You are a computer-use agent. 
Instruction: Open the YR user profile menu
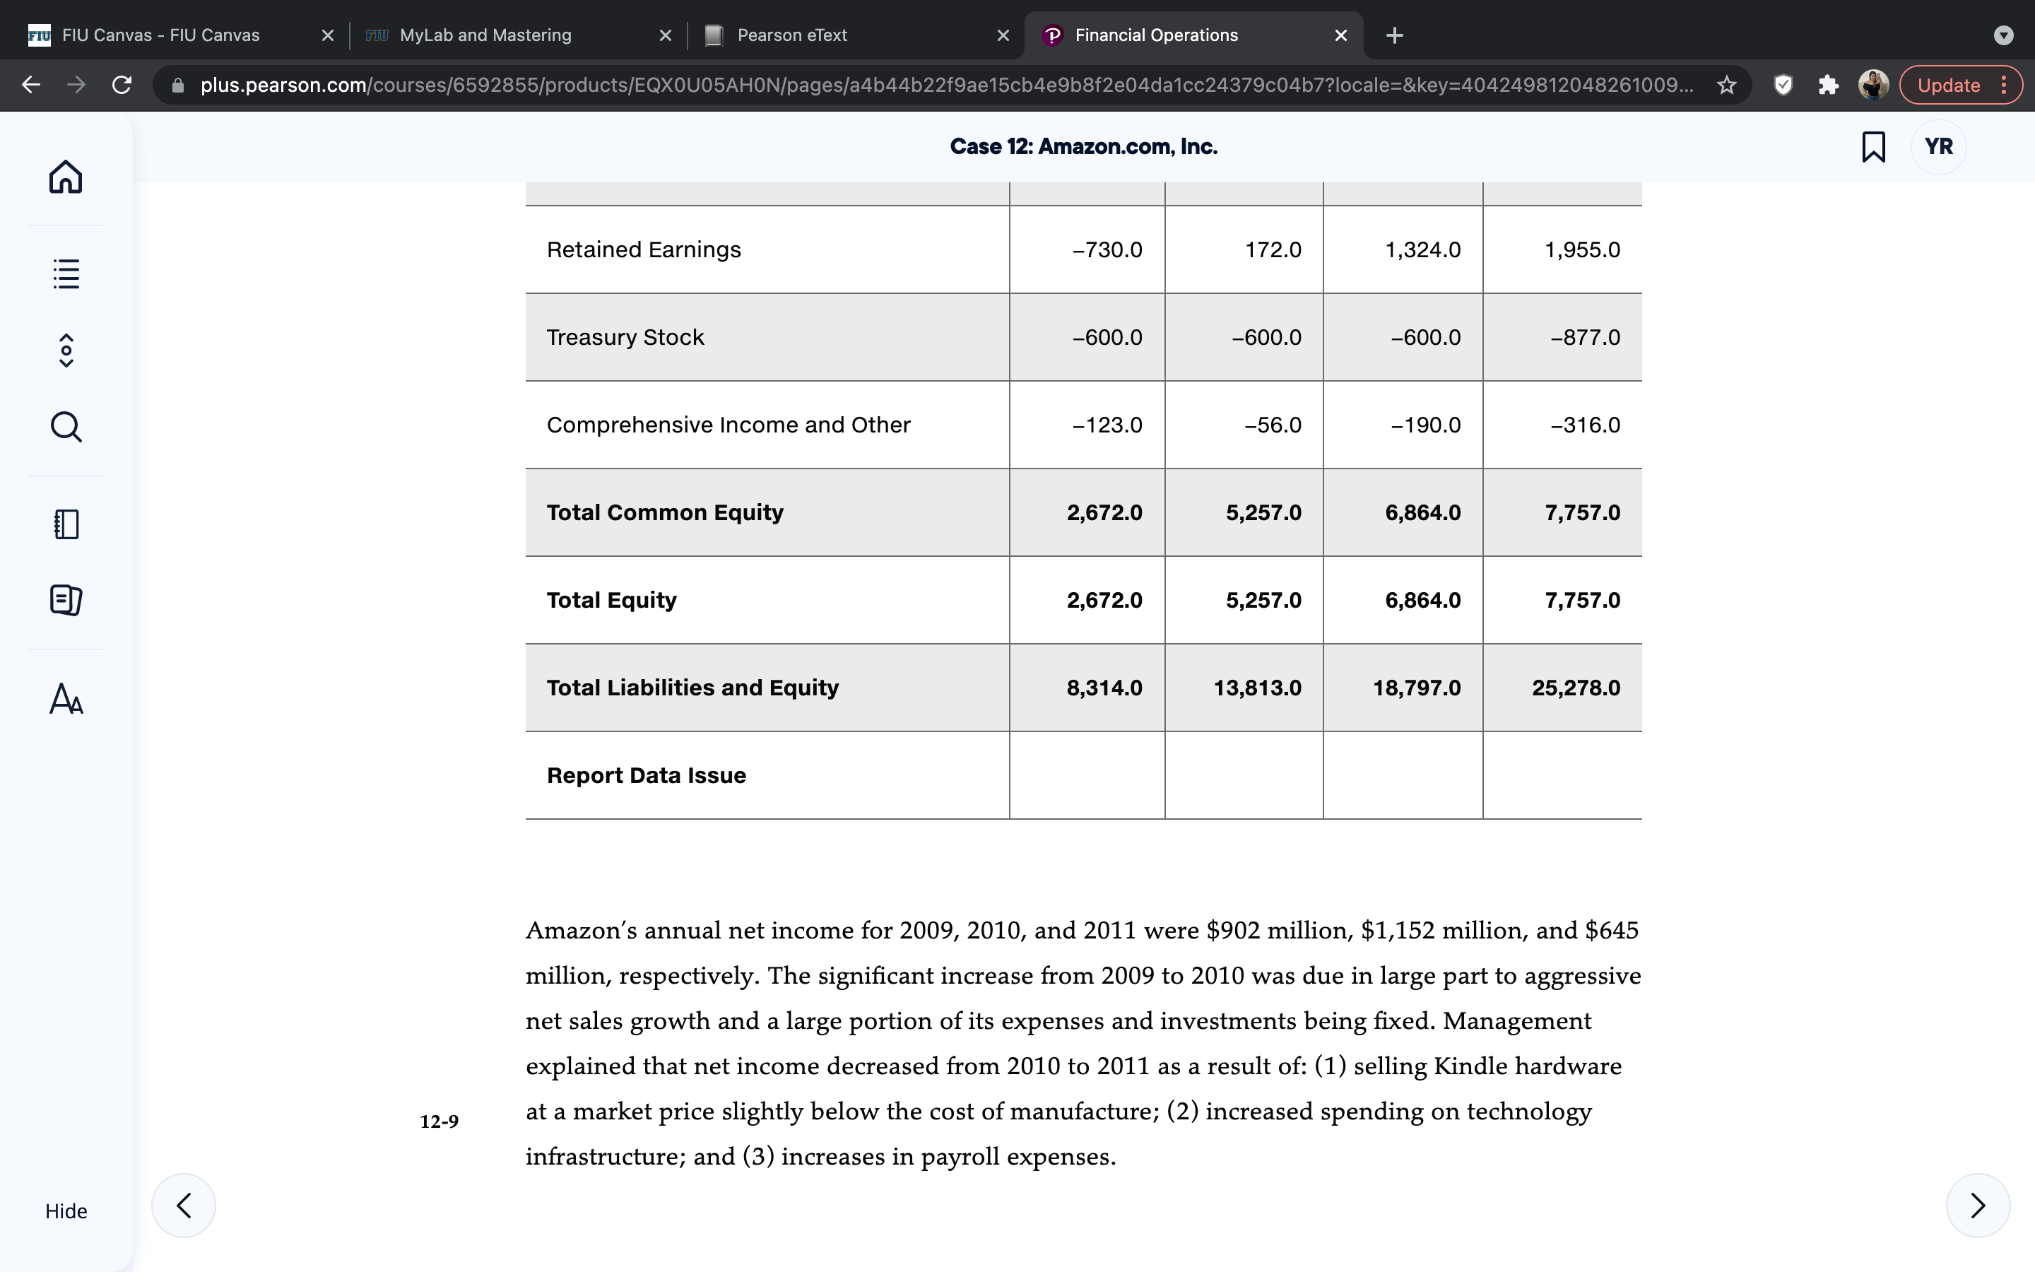(1938, 146)
